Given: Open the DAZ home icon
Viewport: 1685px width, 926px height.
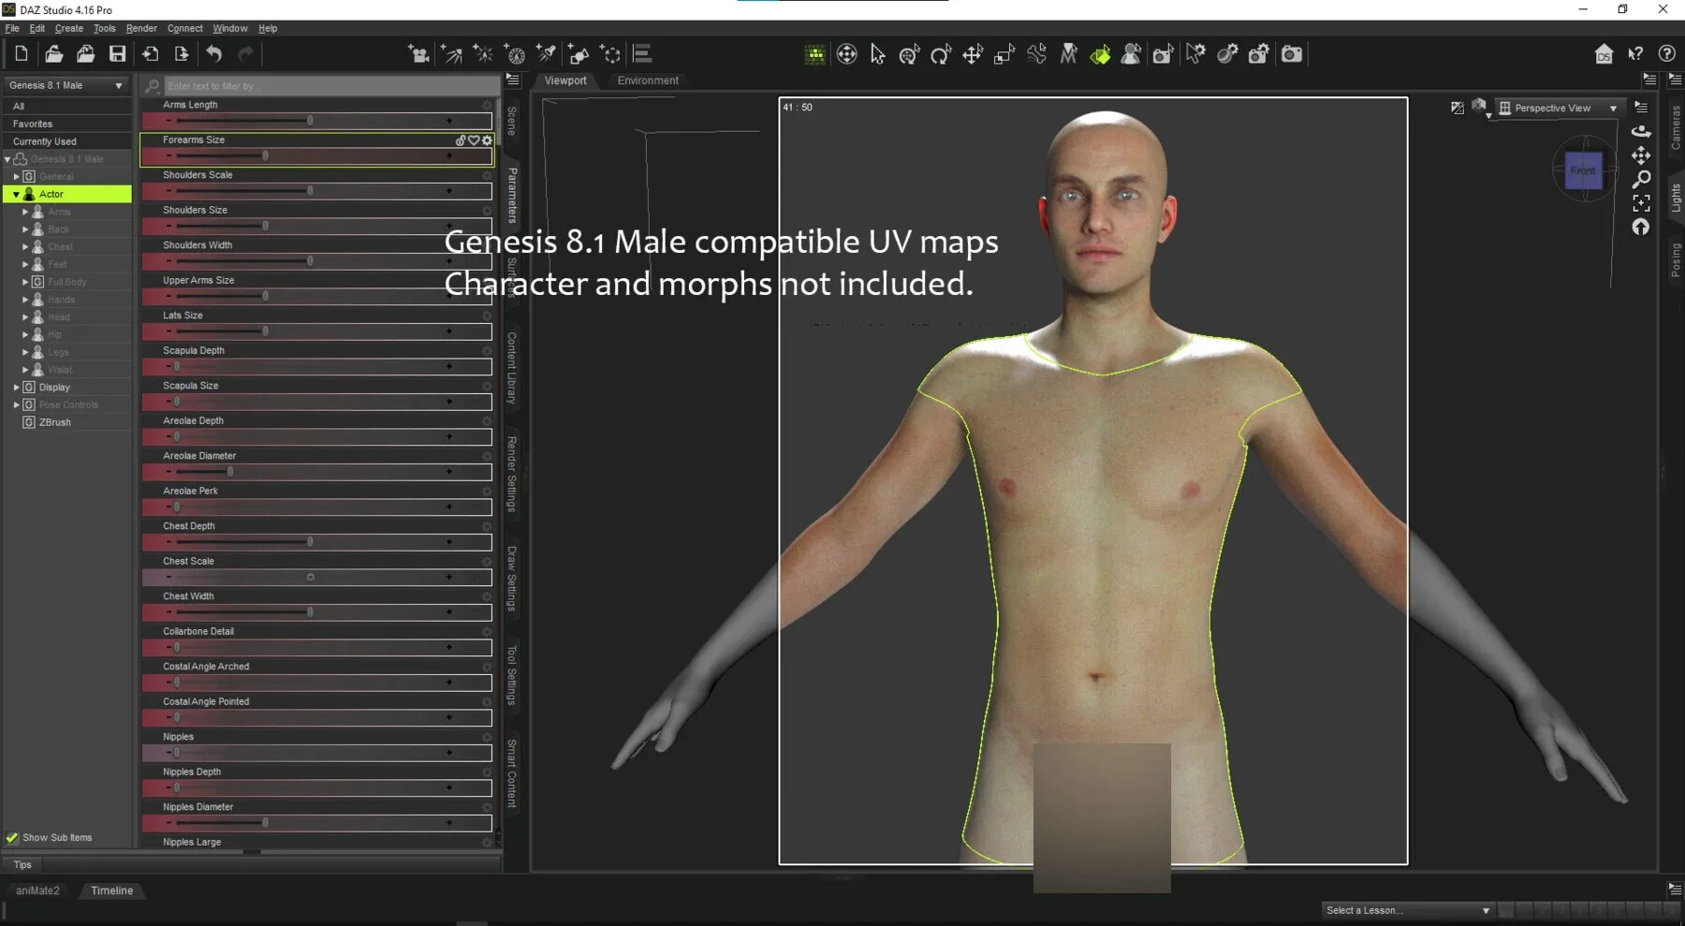Looking at the screenshot, I should tap(1604, 54).
